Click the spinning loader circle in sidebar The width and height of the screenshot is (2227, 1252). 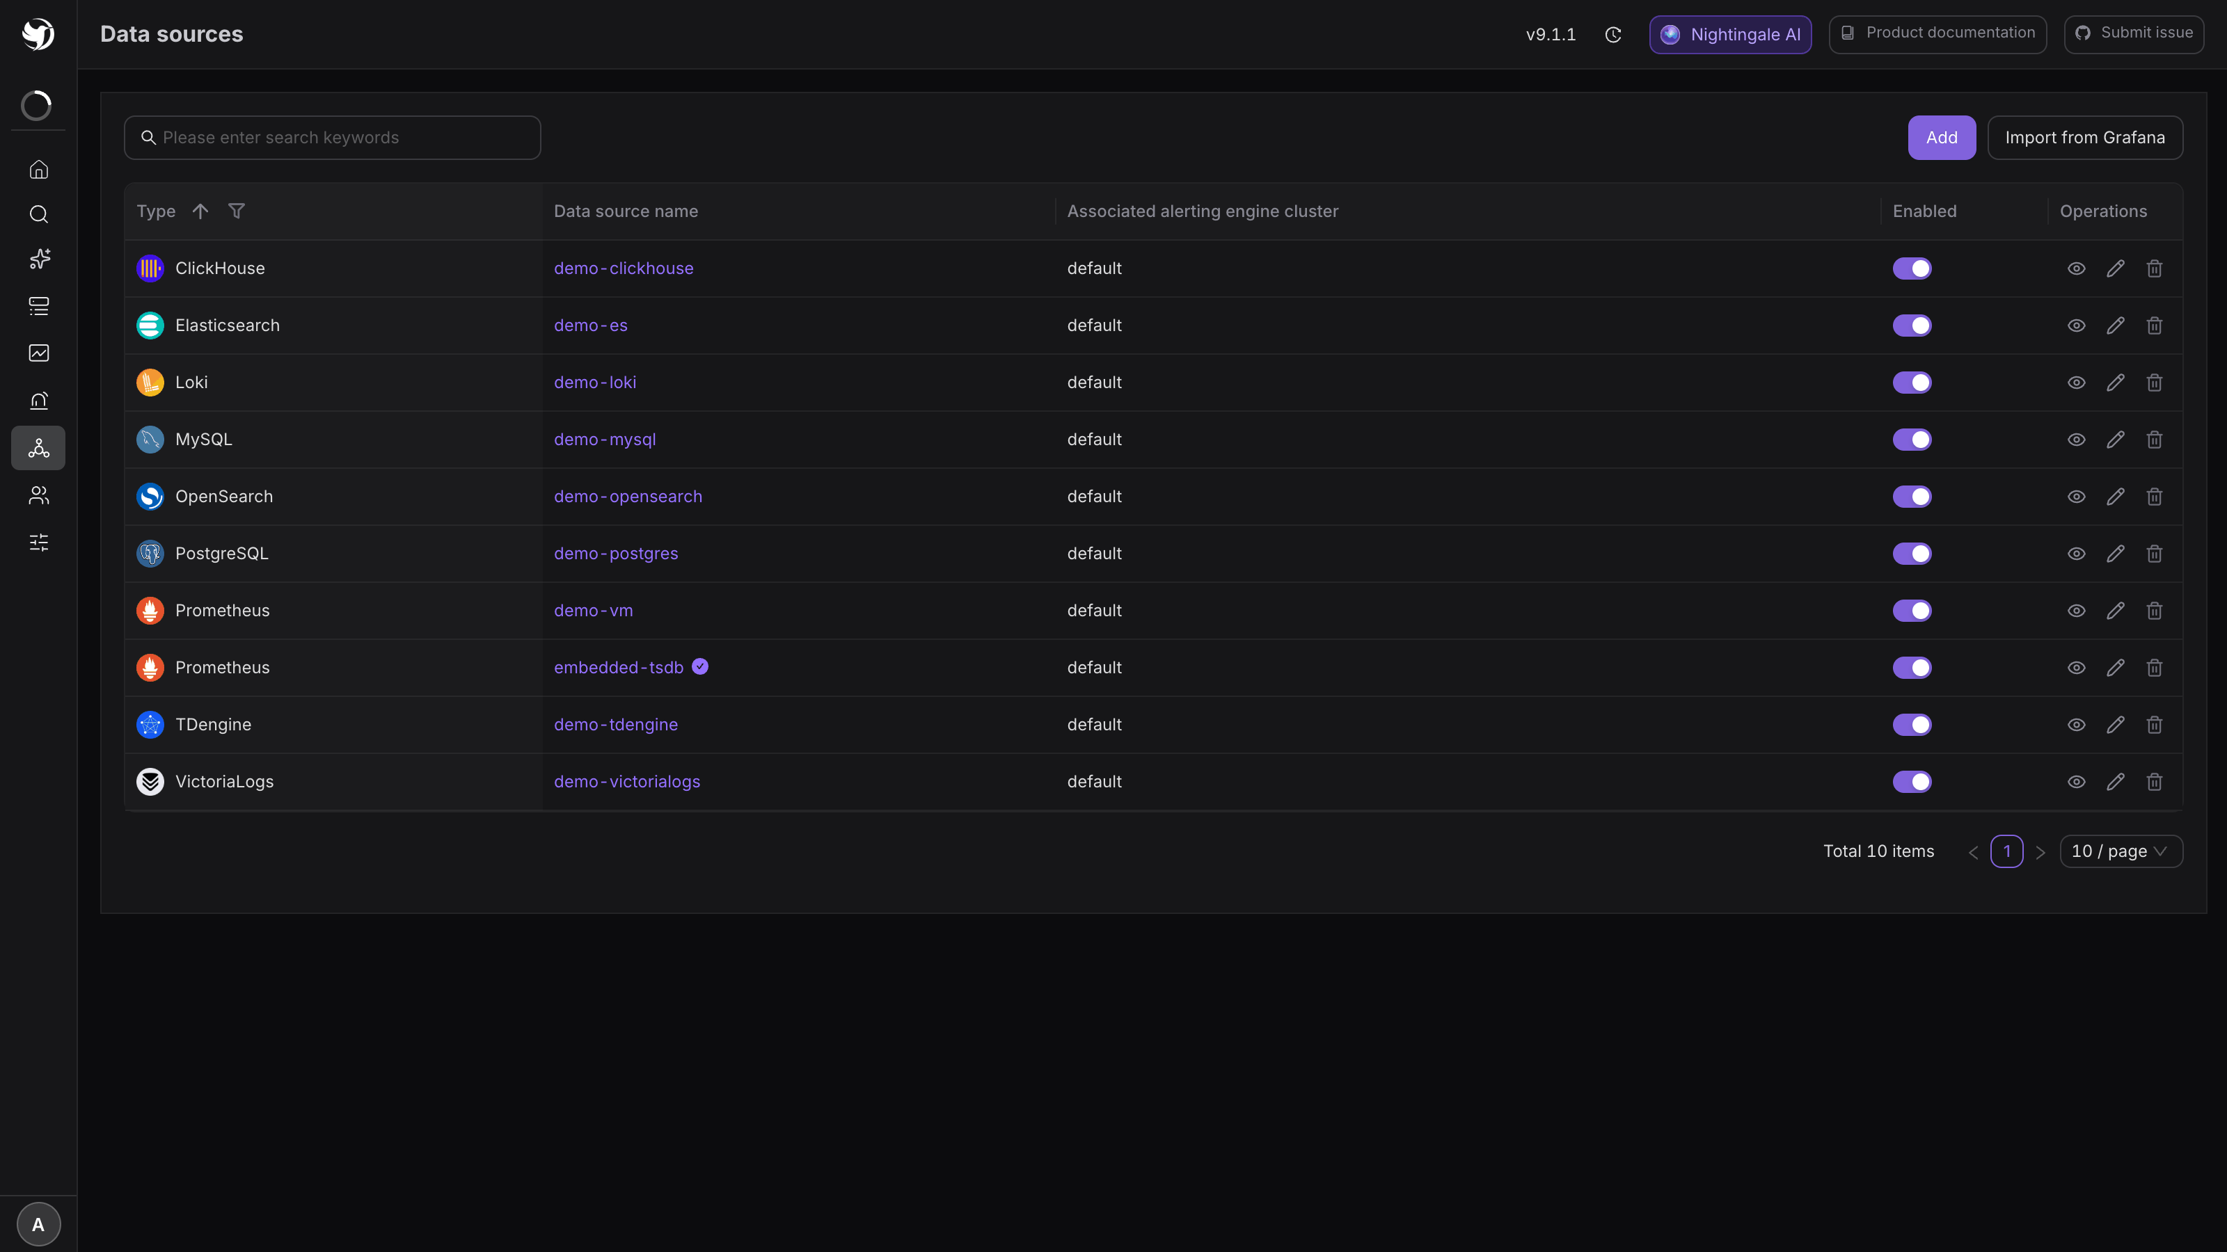click(36, 106)
